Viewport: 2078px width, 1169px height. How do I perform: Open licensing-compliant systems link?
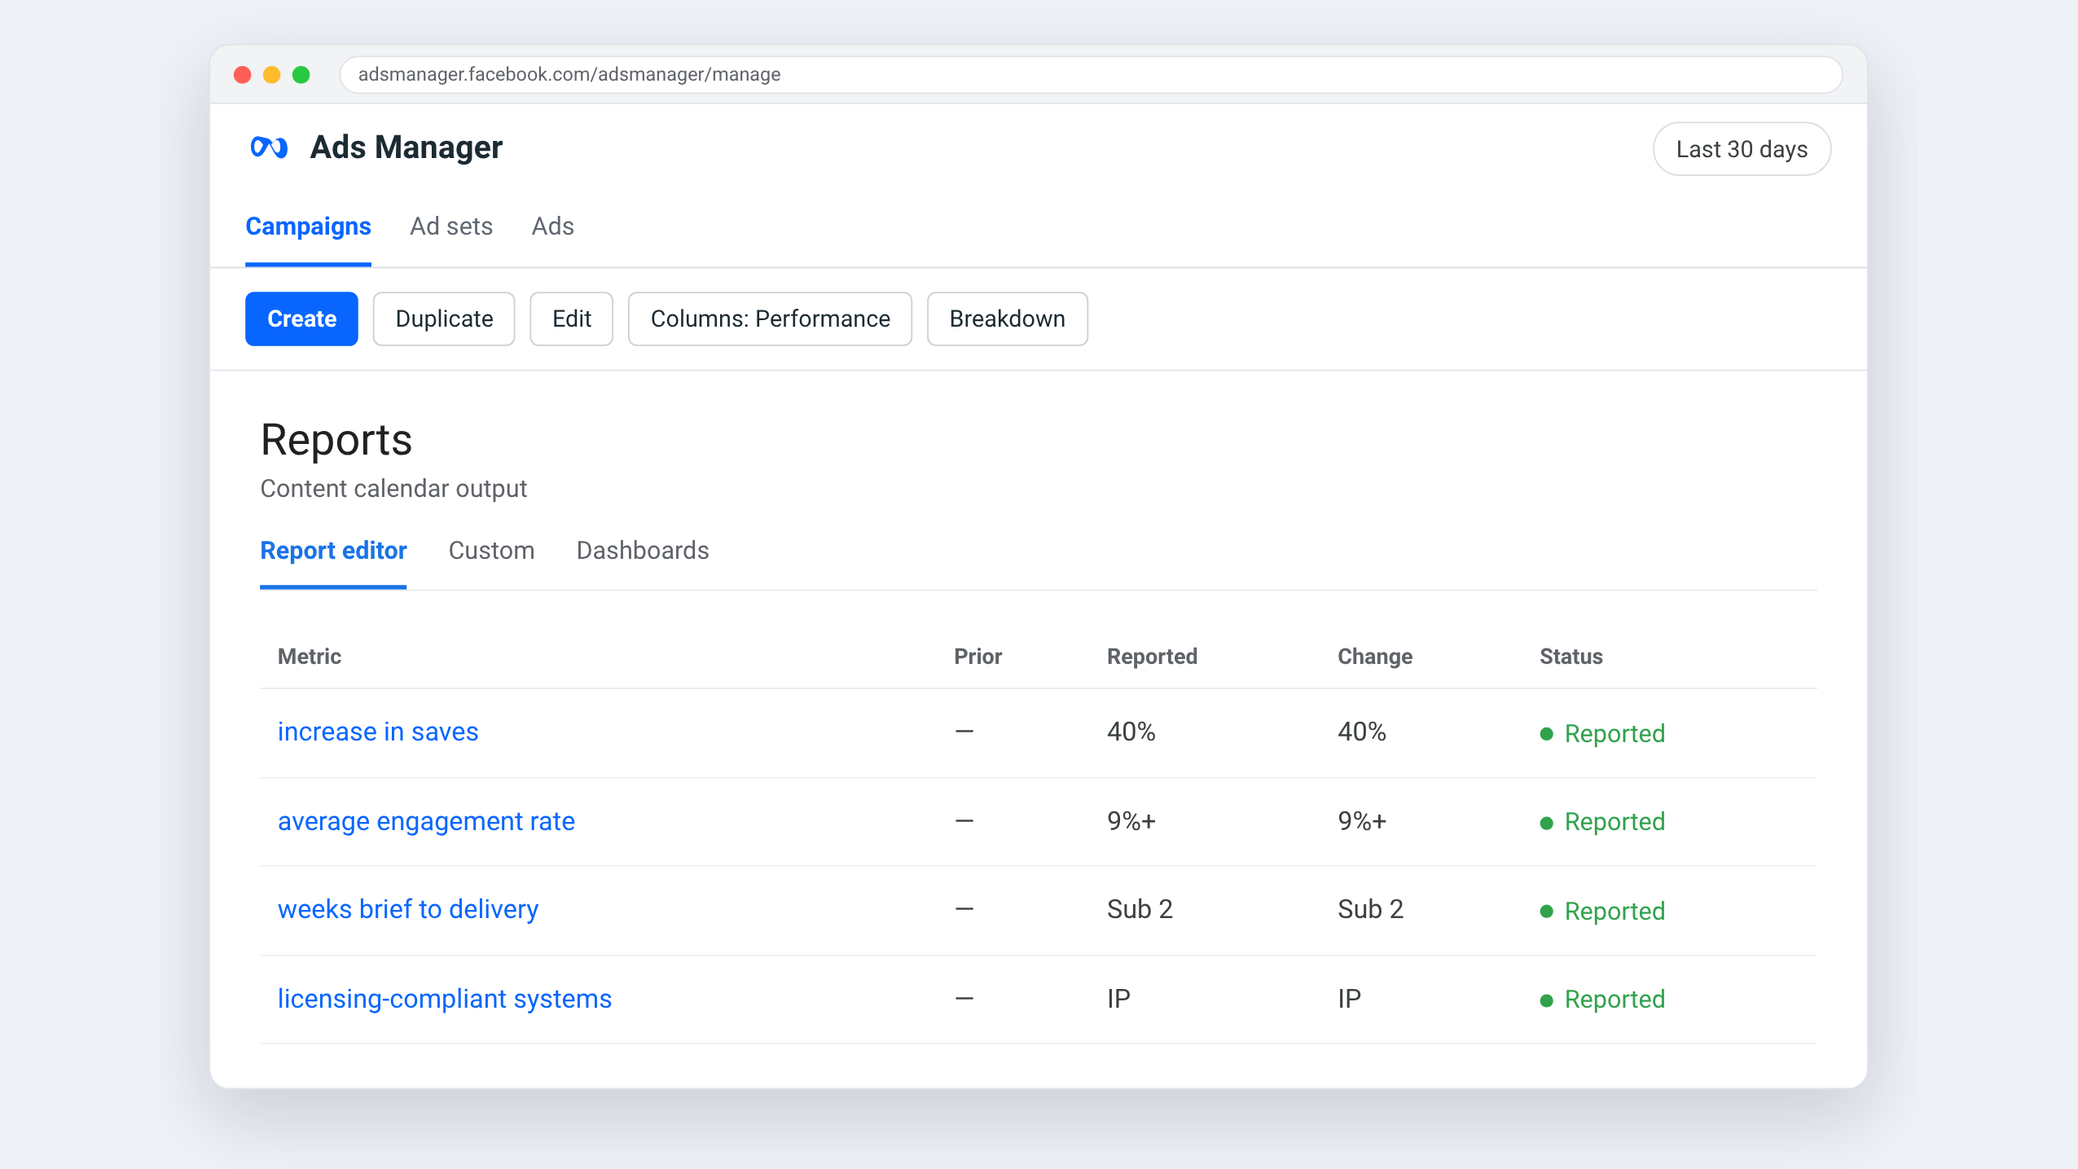(445, 999)
